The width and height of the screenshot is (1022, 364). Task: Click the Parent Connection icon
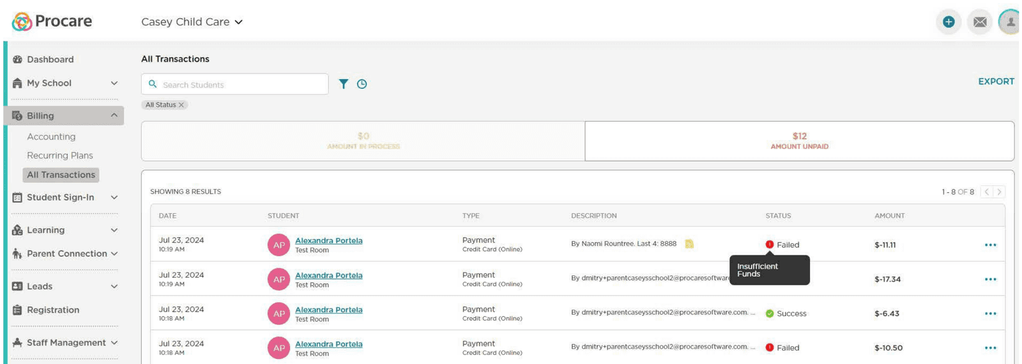(17, 254)
